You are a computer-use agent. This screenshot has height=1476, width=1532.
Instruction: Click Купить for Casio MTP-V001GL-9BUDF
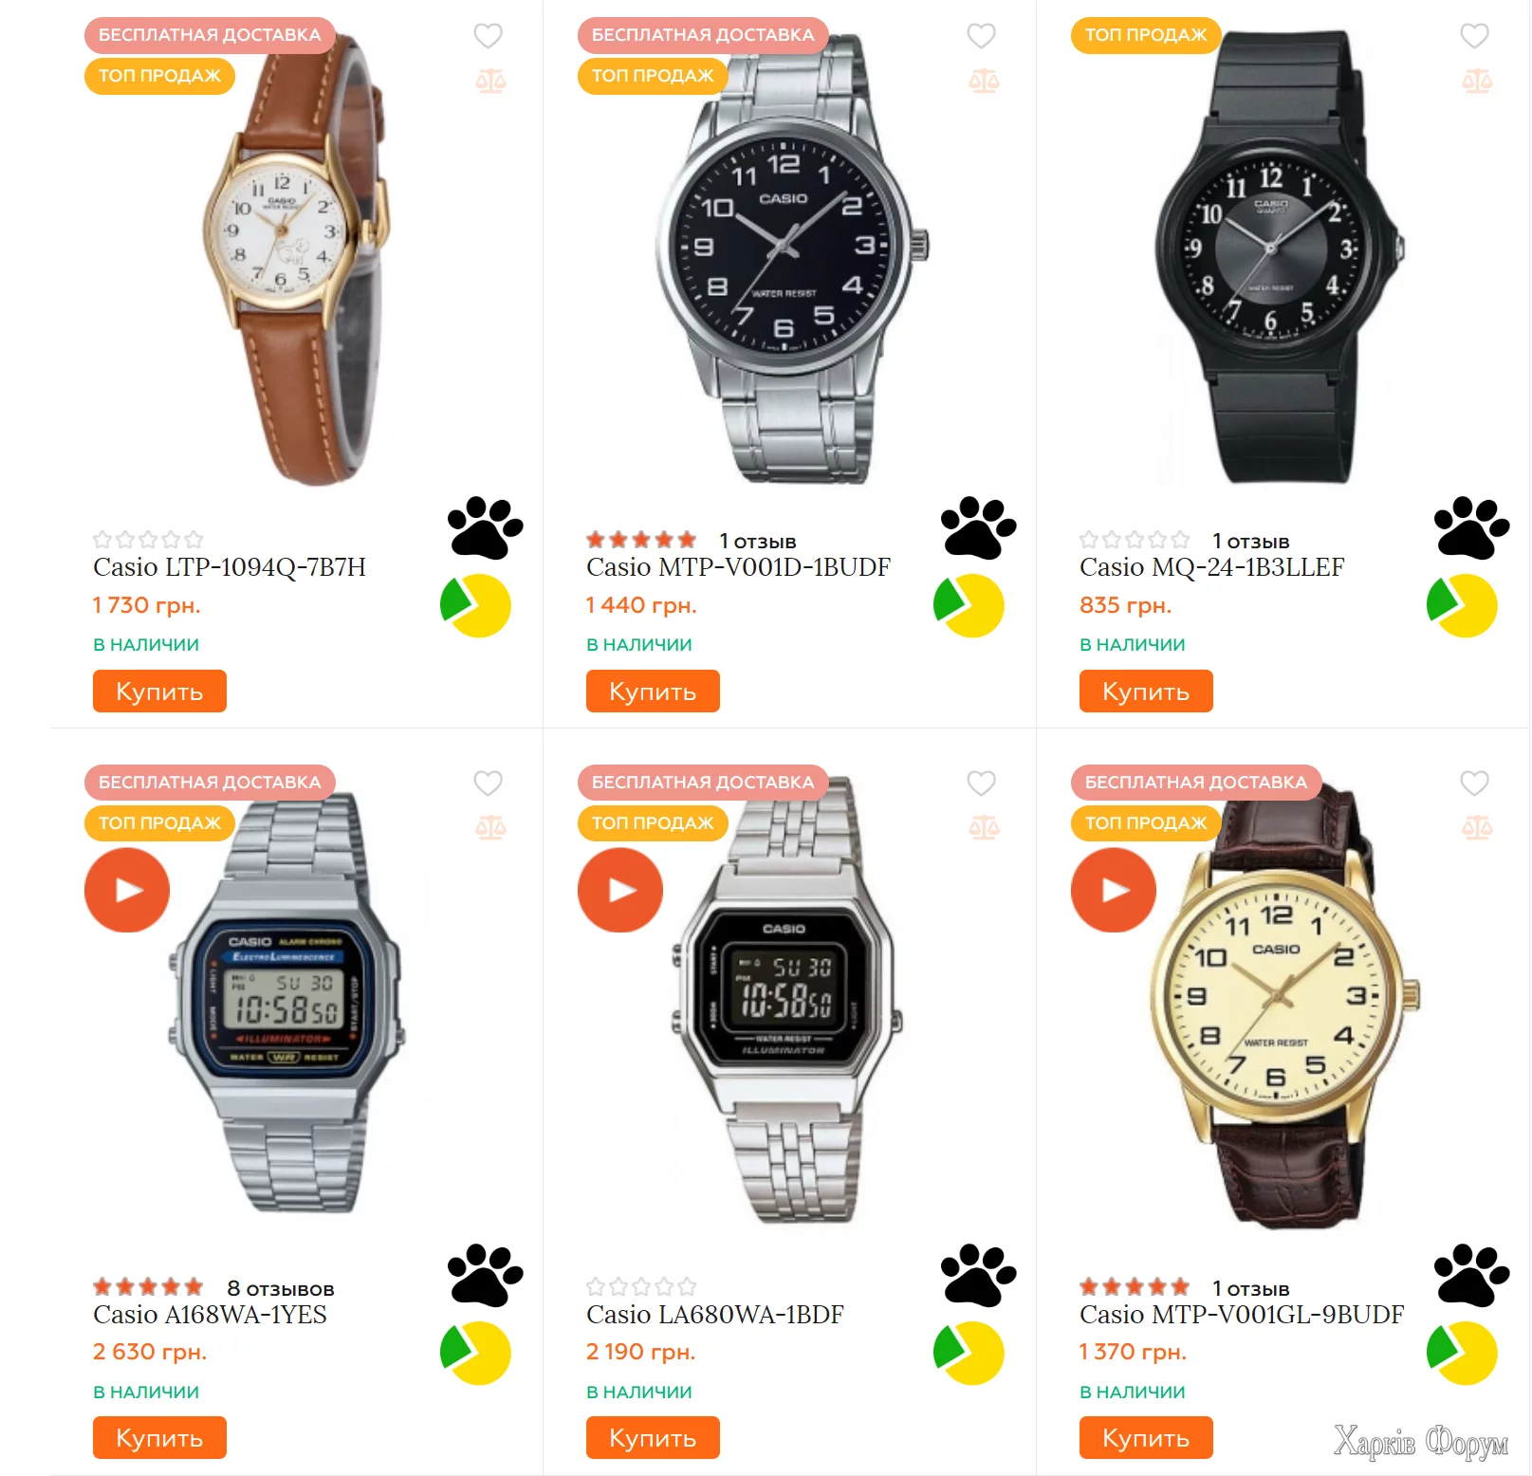(1146, 1437)
